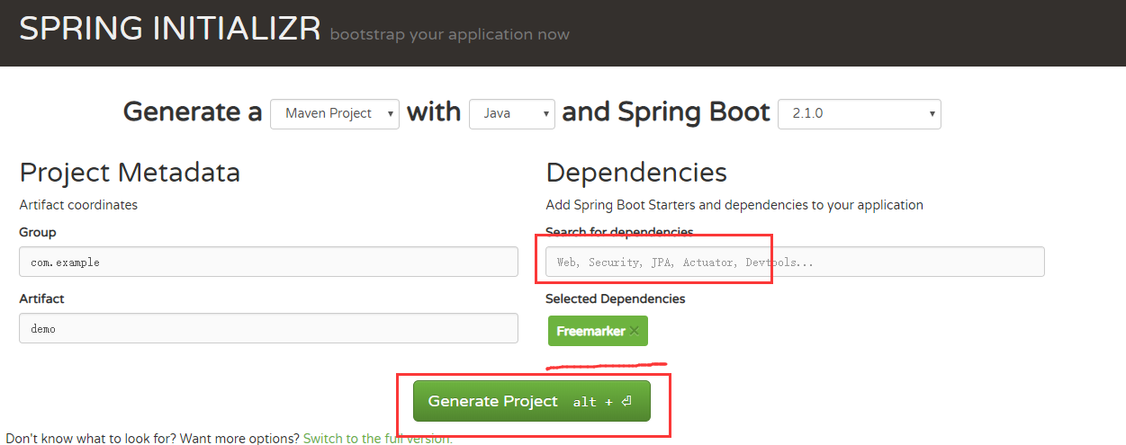The width and height of the screenshot is (1126, 445).
Task: Click the Group field label
Action: click(x=38, y=232)
